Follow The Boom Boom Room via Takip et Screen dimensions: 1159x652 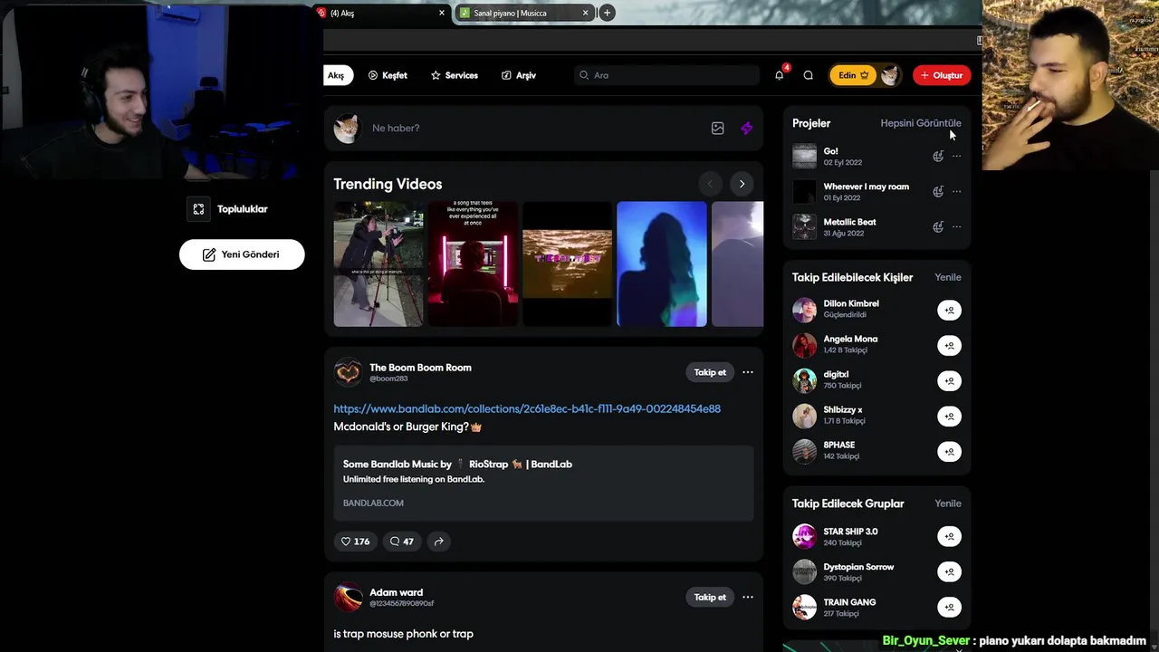710,372
